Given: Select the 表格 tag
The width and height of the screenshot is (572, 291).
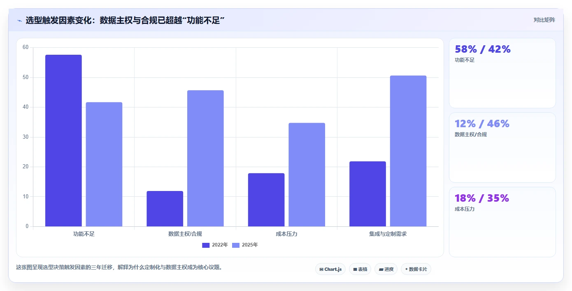Looking at the screenshot, I should click(x=360, y=269).
